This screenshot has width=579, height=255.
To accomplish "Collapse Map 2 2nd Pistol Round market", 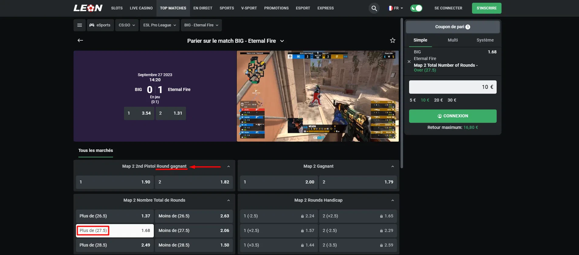I will [x=229, y=166].
